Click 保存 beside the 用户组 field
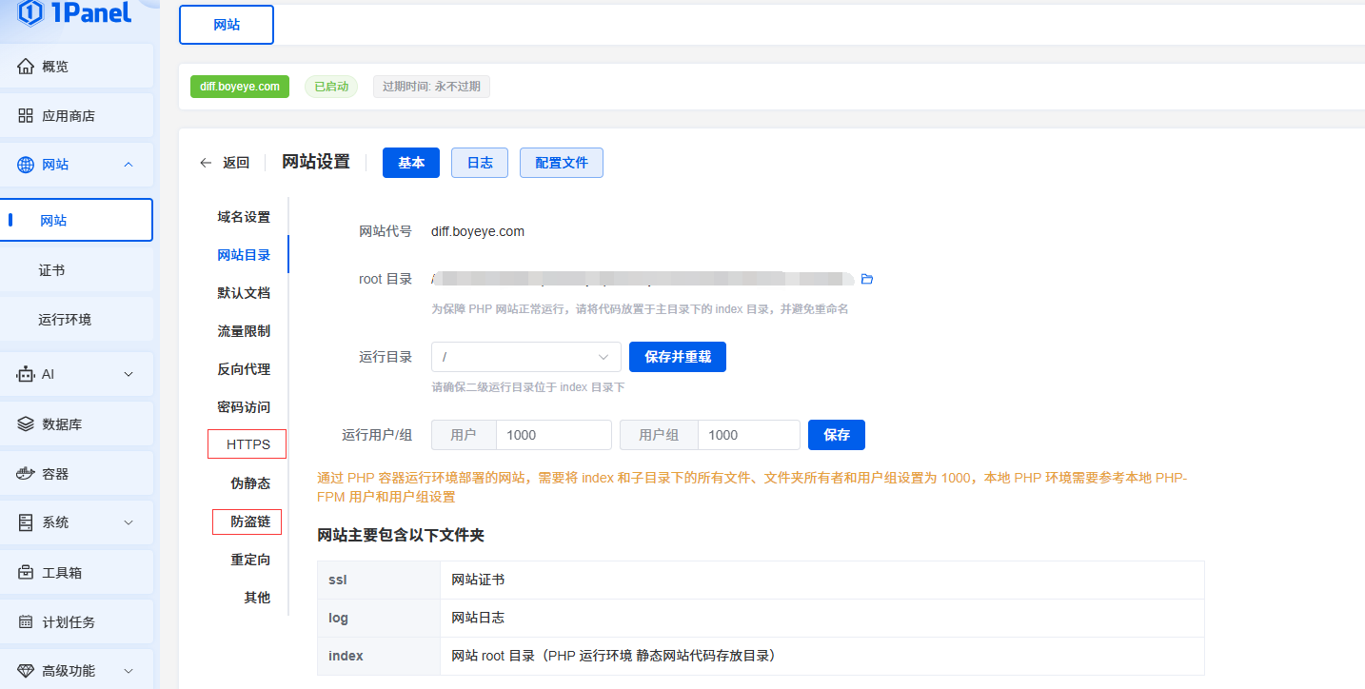The height and width of the screenshot is (689, 1365). tap(837, 435)
